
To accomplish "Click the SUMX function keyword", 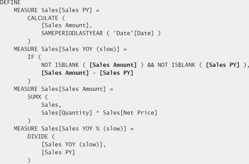I will tap(34, 97).
